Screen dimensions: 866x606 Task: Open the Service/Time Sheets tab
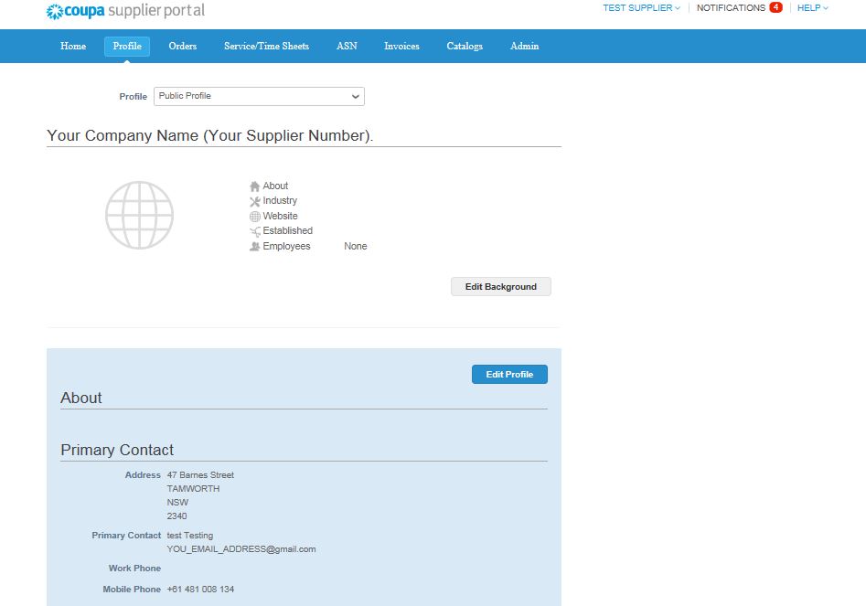[x=266, y=47]
